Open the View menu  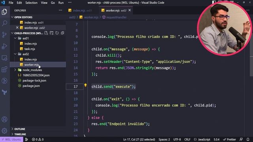pyautogui.click(x=44, y=3)
